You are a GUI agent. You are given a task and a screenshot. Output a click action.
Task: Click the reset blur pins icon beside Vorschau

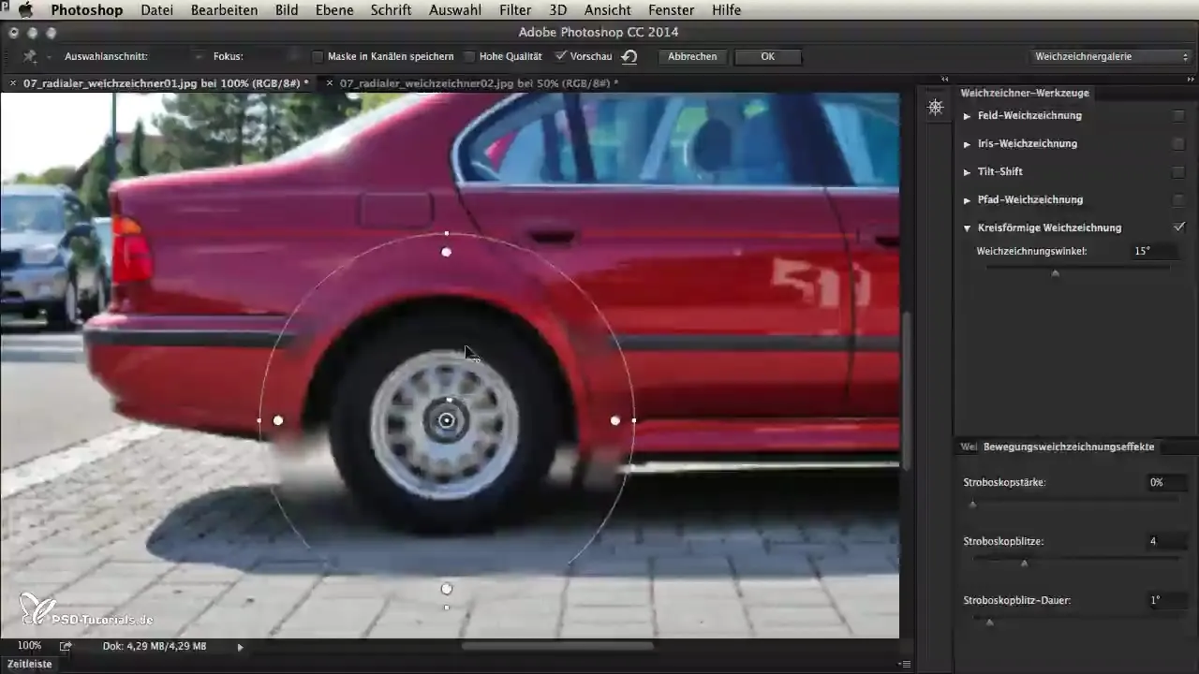pyautogui.click(x=629, y=57)
